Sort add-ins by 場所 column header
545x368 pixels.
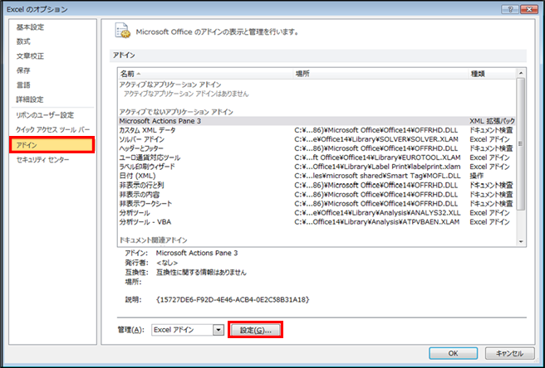[x=381, y=74]
